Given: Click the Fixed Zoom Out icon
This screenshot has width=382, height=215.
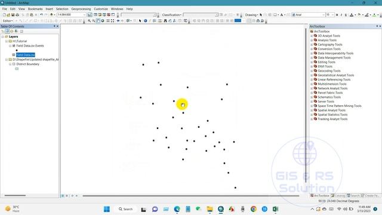Looking at the screenshot, I should click(112, 21).
